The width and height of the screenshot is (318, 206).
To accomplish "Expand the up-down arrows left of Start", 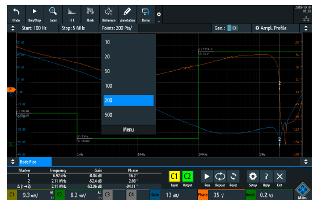I will [13, 28].
